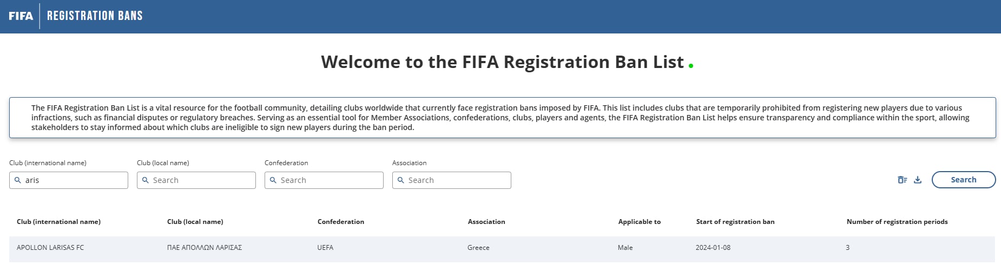Click magnifier icon in Association field
Image resolution: width=1001 pixels, height=272 pixels.
coord(401,180)
